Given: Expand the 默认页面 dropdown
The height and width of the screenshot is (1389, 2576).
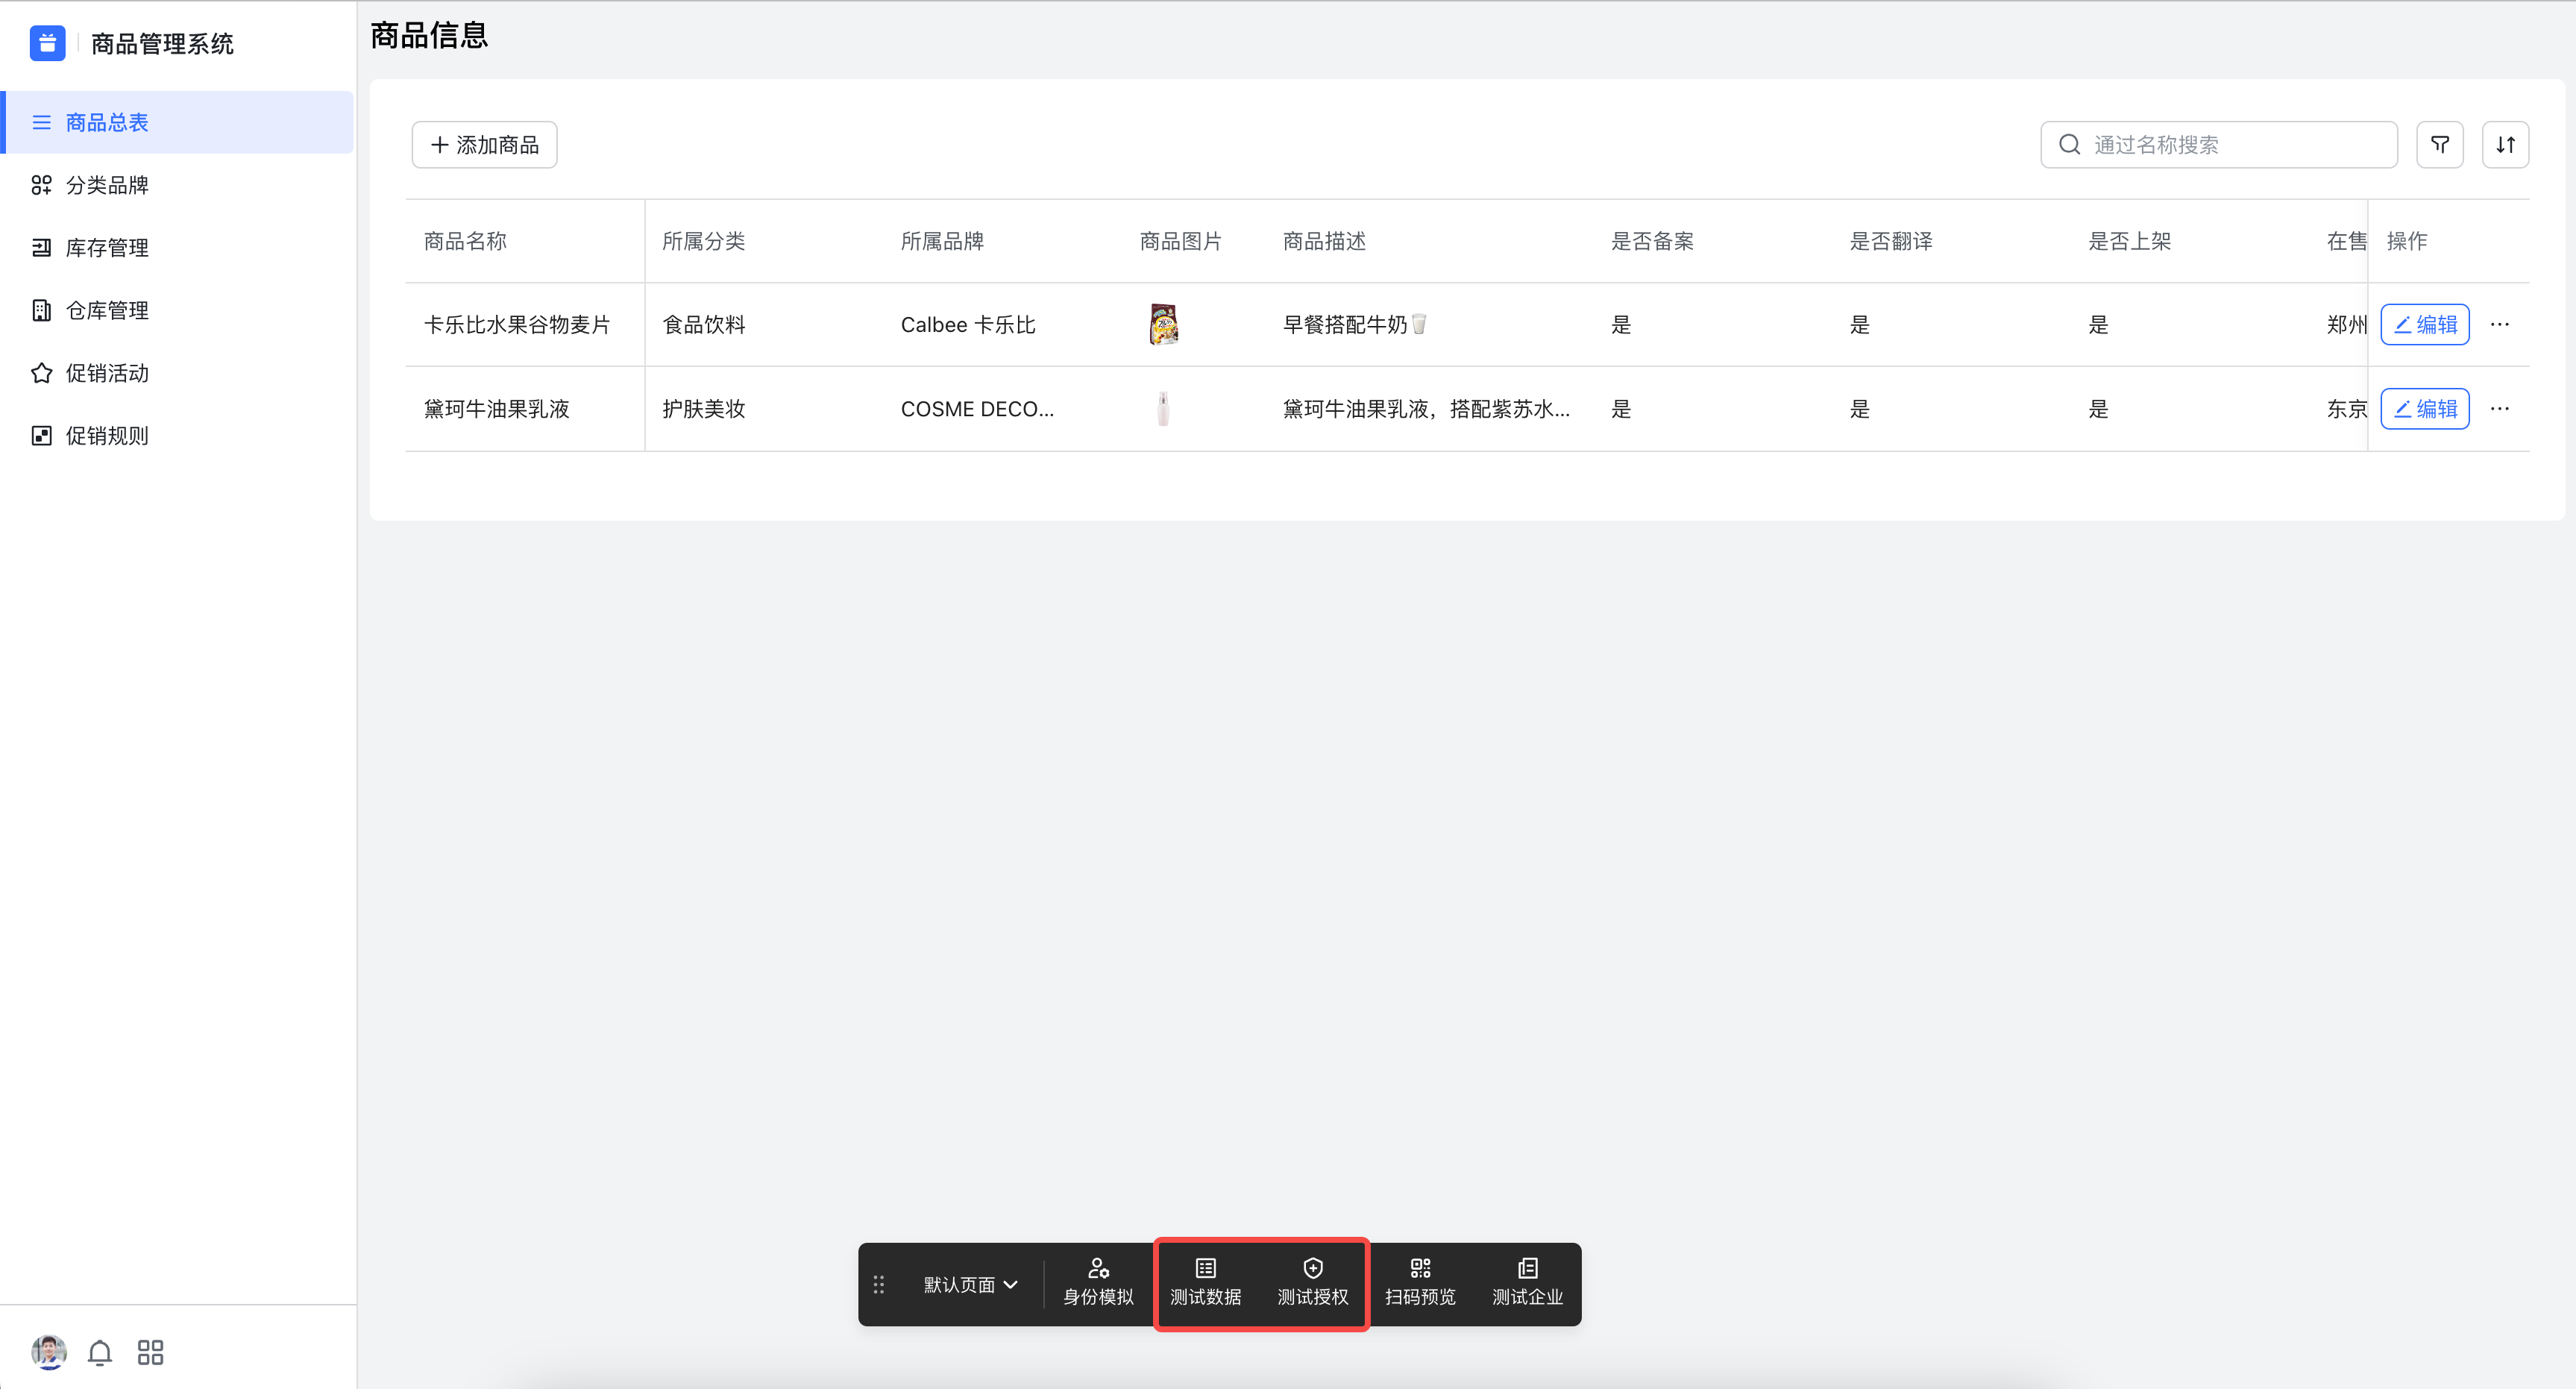Looking at the screenshot, I should (x=970, y=1285).
